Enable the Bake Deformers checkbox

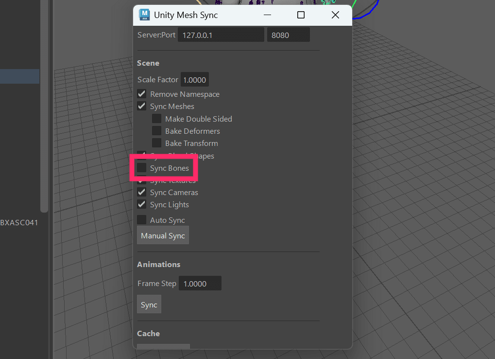coord(156,130)
